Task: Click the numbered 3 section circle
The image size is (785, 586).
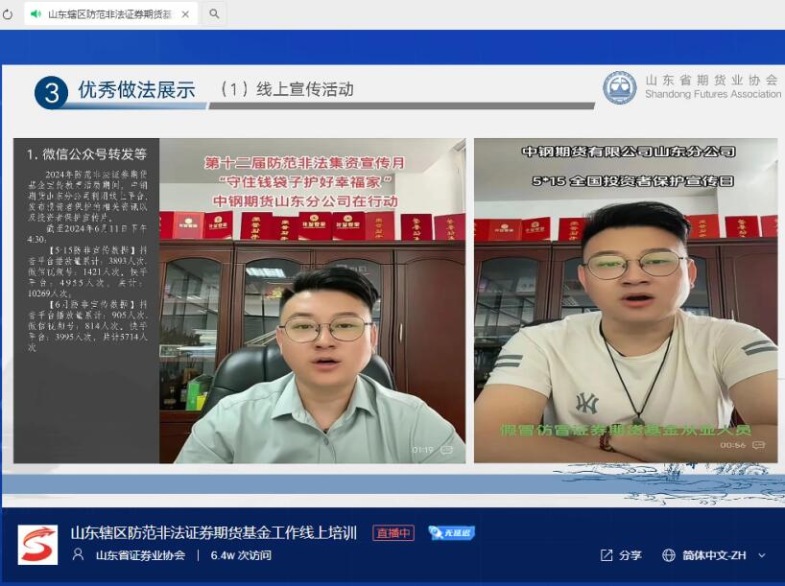Action: [x=51, y=93]
